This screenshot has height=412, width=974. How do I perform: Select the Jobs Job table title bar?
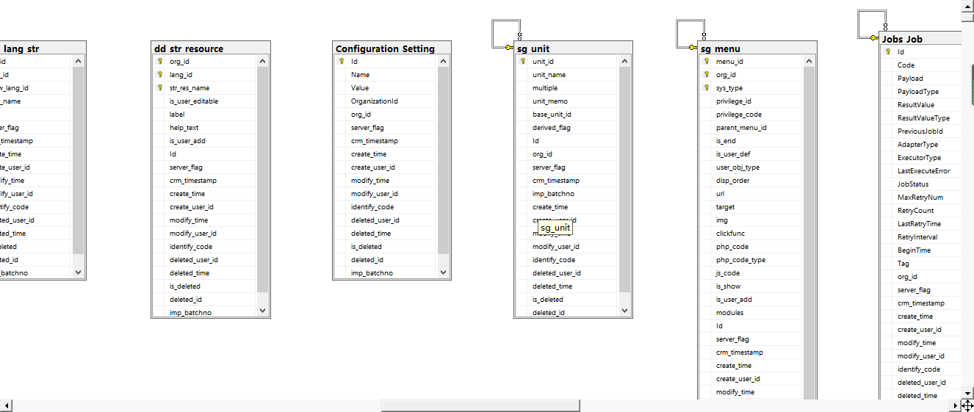click(x=921, y=39)
